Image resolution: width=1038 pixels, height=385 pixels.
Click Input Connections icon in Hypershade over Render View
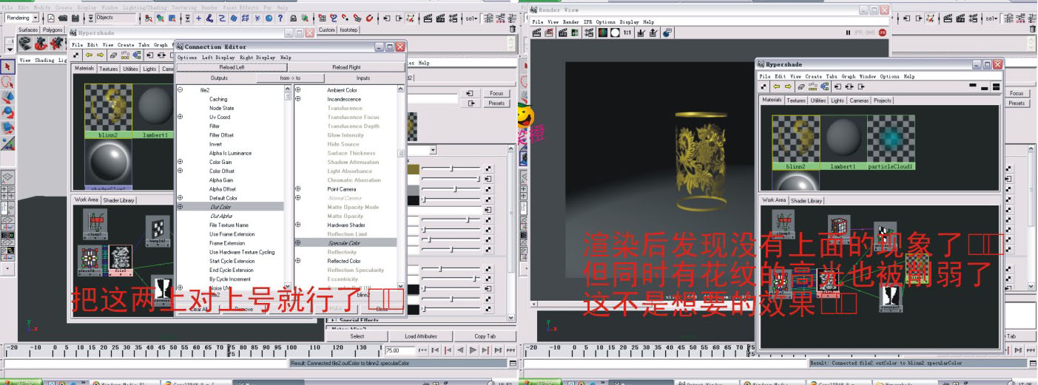coord(838,86)
